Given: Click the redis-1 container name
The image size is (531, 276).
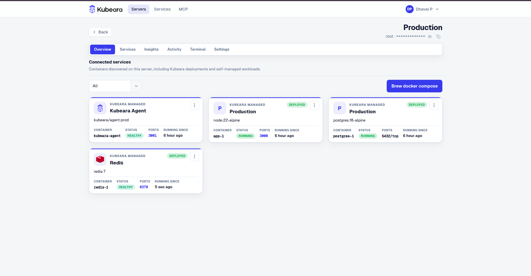Looking at the screenshot, I should coord(101,187).
